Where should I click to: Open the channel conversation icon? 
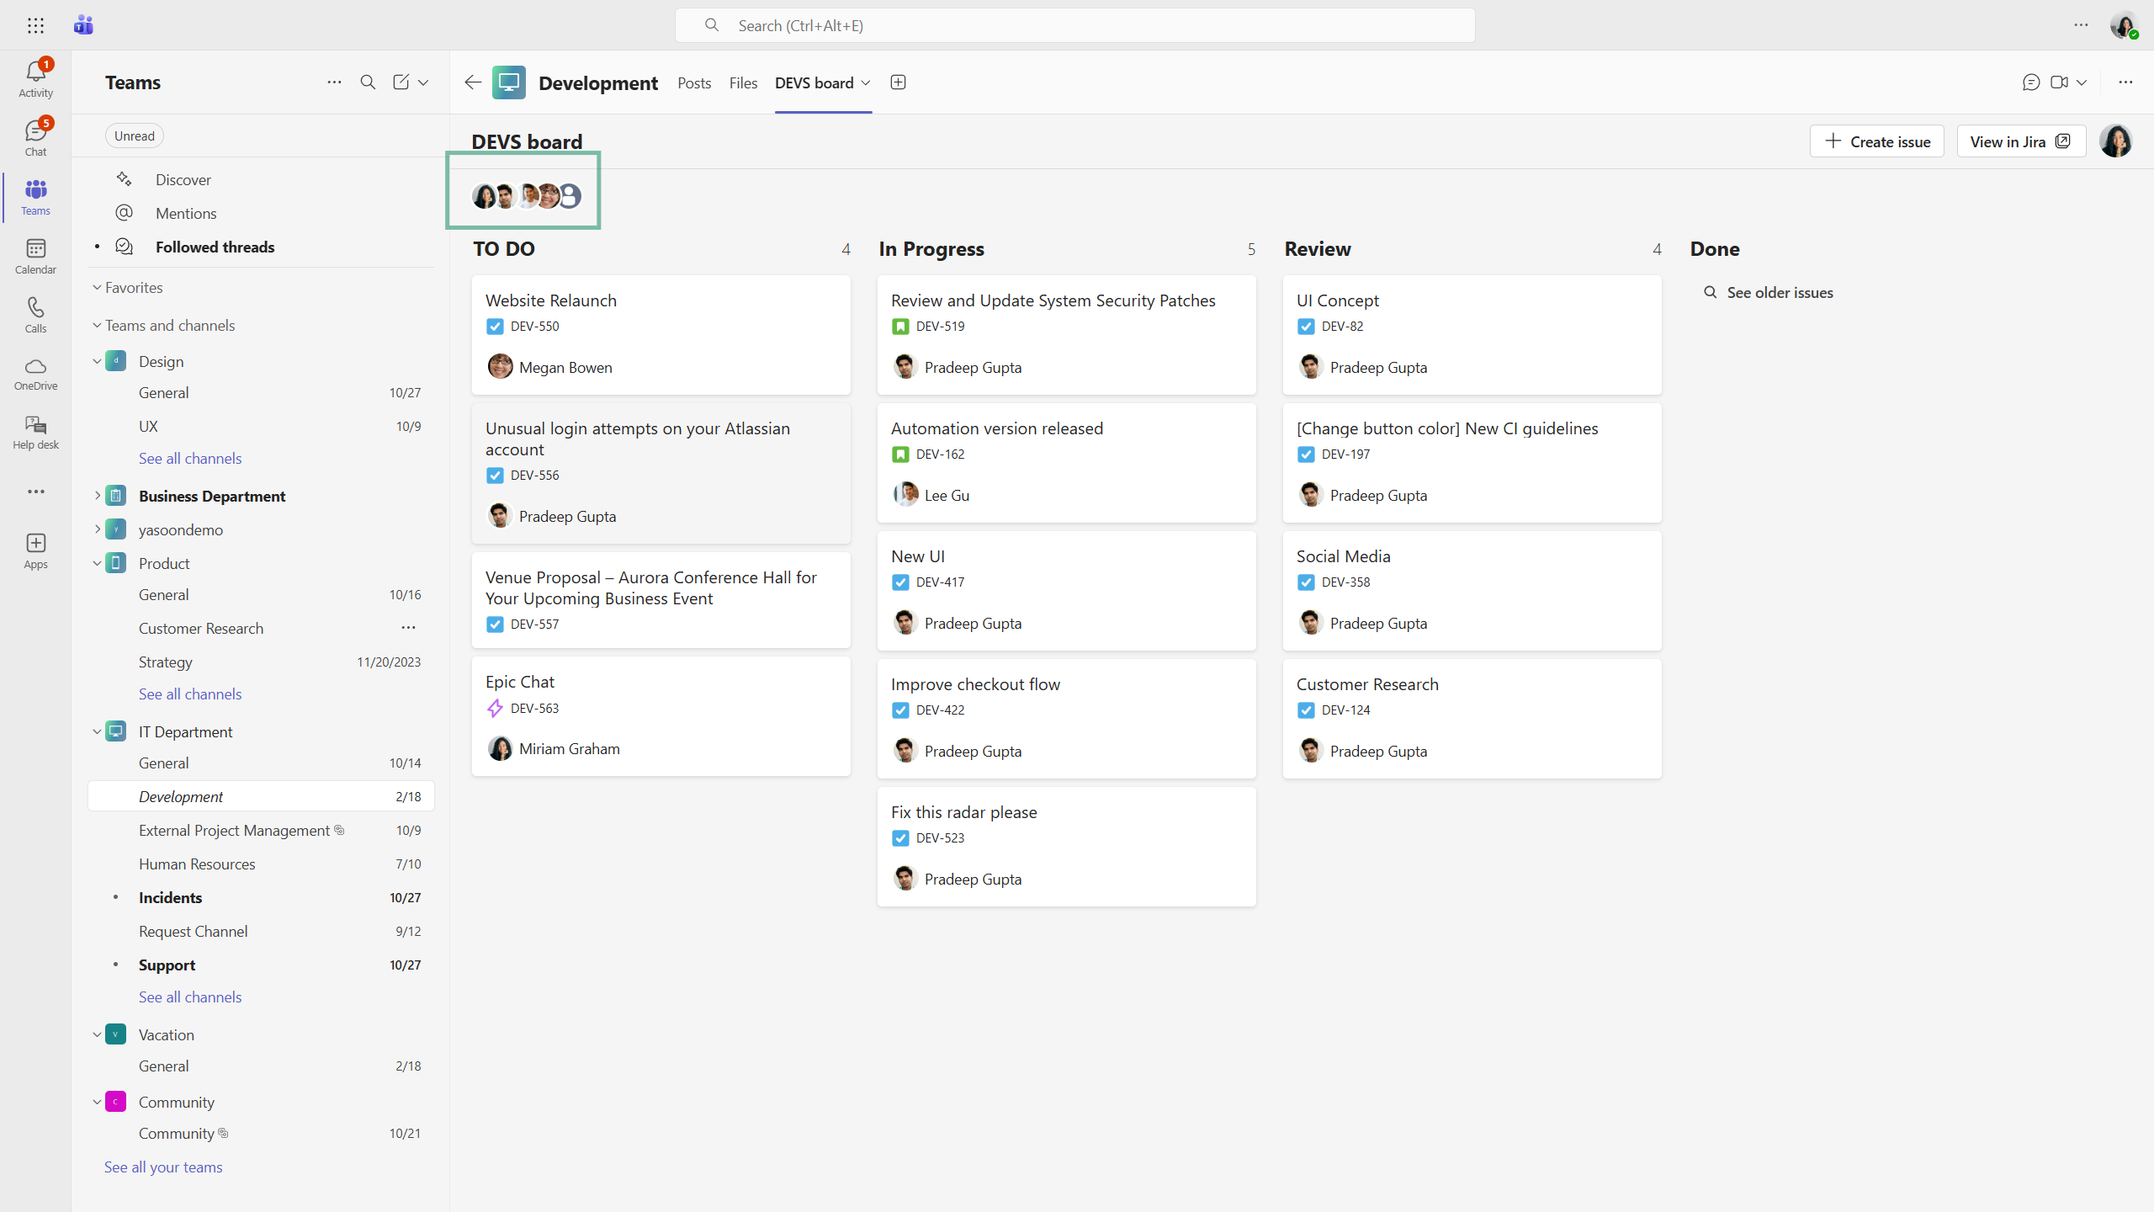tap(2030, 82)
